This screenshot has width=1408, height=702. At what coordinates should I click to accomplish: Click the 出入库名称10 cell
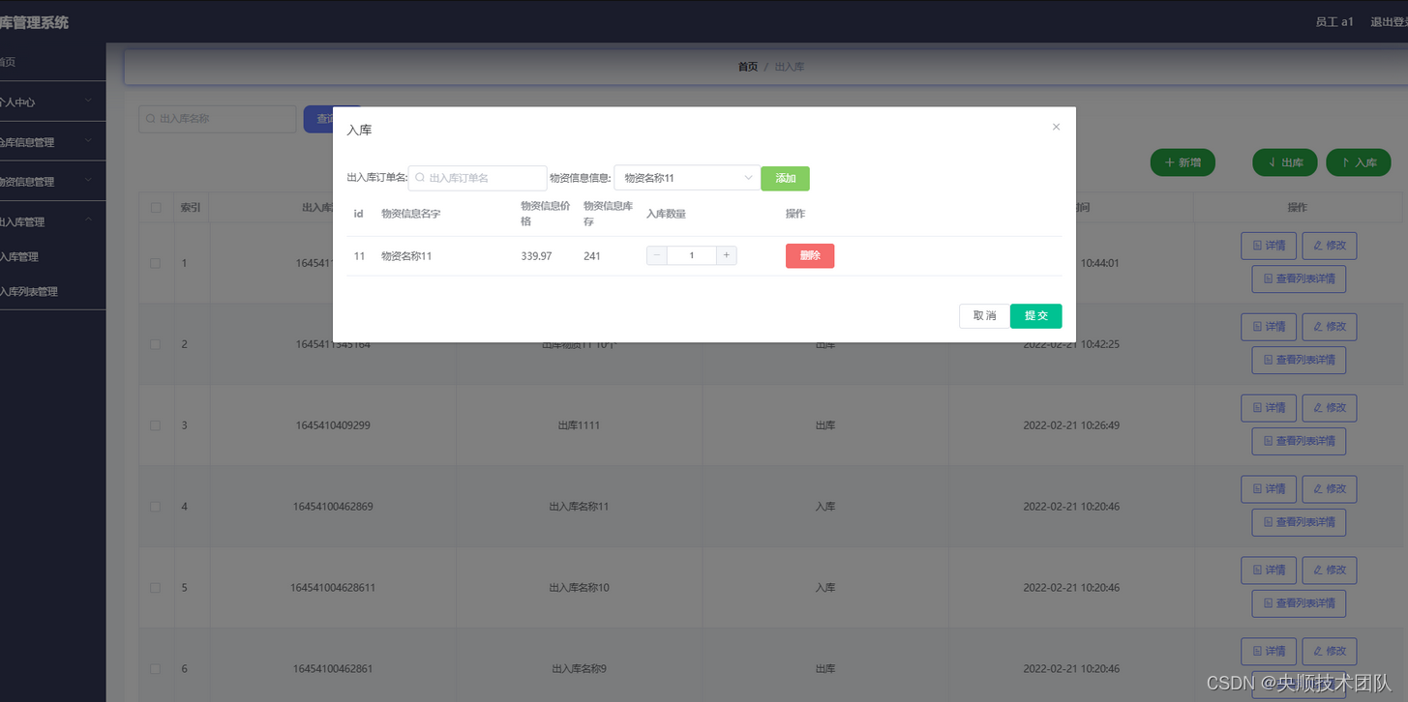(579, 588)
